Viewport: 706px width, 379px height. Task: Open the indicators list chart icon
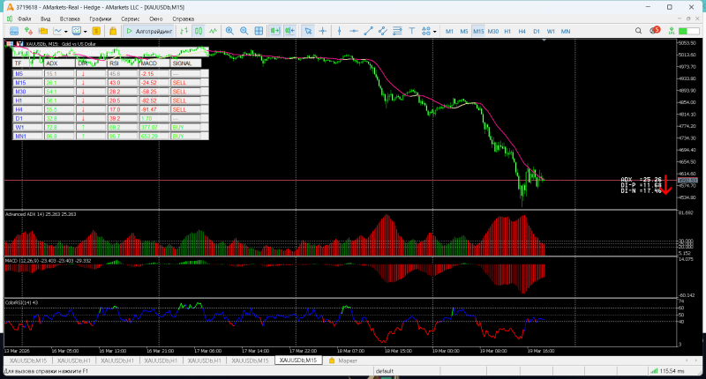[57, 31]
